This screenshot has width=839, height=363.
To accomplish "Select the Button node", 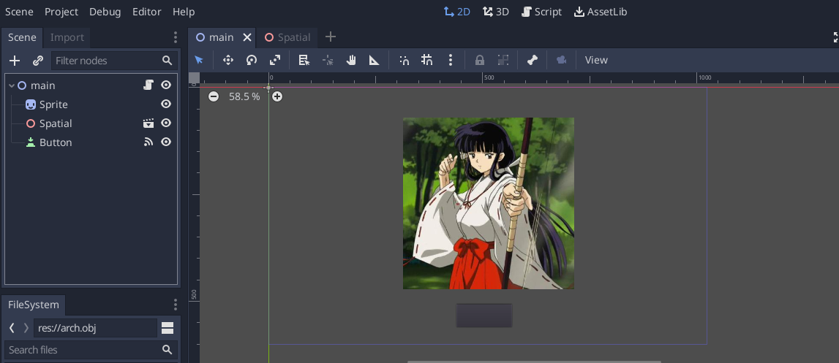I will click(x=56, y=142).
